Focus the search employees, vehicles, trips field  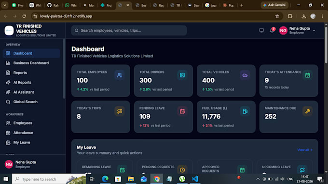[129, 30]
